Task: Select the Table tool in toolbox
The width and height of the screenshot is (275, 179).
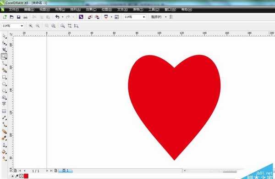Action: 4,111
